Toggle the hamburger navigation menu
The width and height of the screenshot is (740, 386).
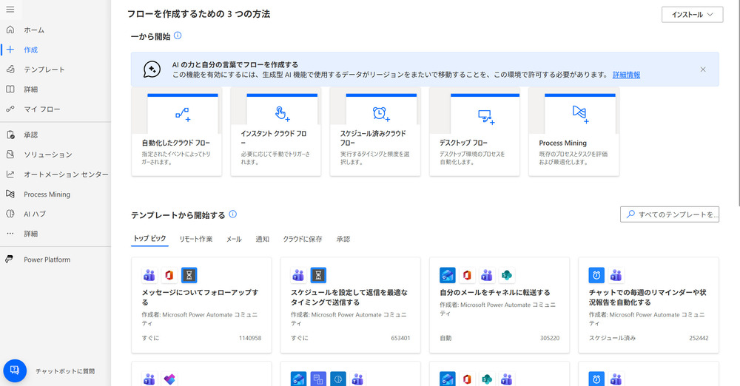[10, 10]
